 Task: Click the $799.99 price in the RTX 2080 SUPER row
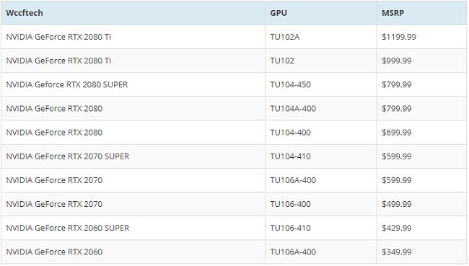397,84
